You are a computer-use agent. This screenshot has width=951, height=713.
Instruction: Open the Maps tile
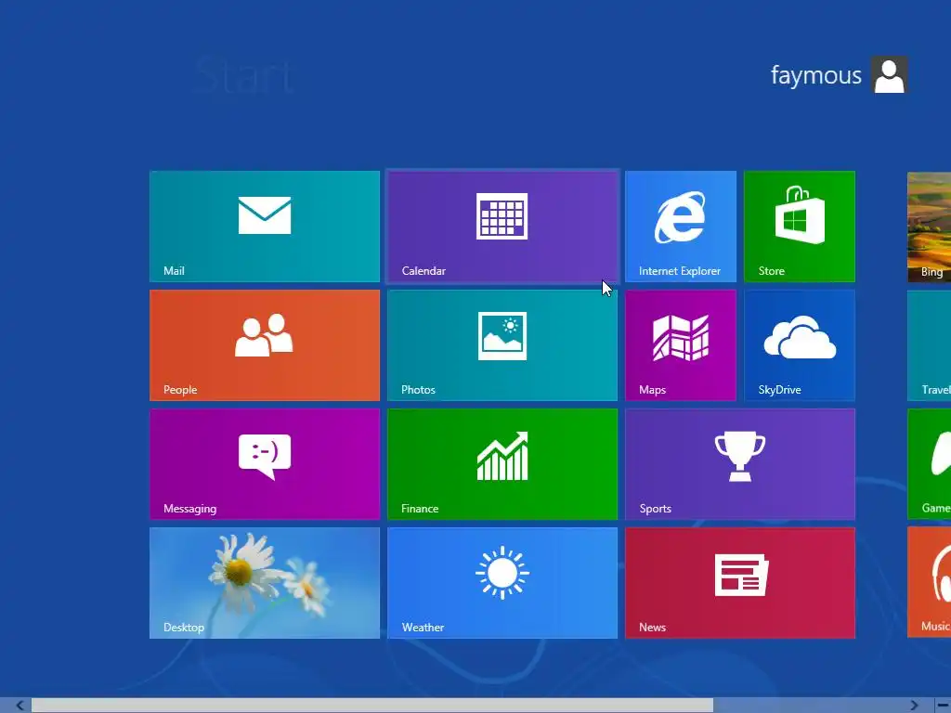tap(681, 345)
